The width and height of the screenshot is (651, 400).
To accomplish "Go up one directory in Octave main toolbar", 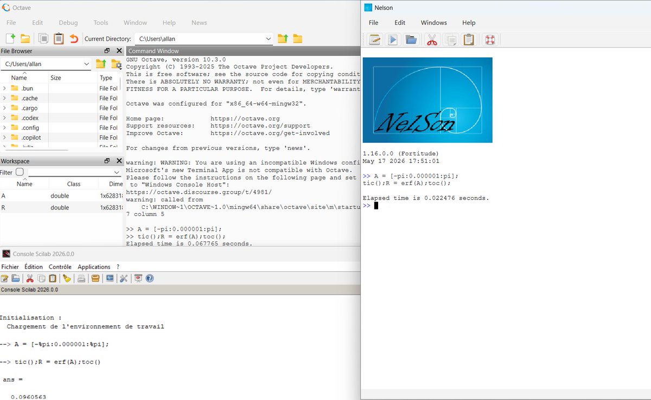I will click(x=283, y=38).
